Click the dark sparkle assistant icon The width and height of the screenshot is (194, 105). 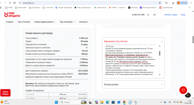pos(188,95)
